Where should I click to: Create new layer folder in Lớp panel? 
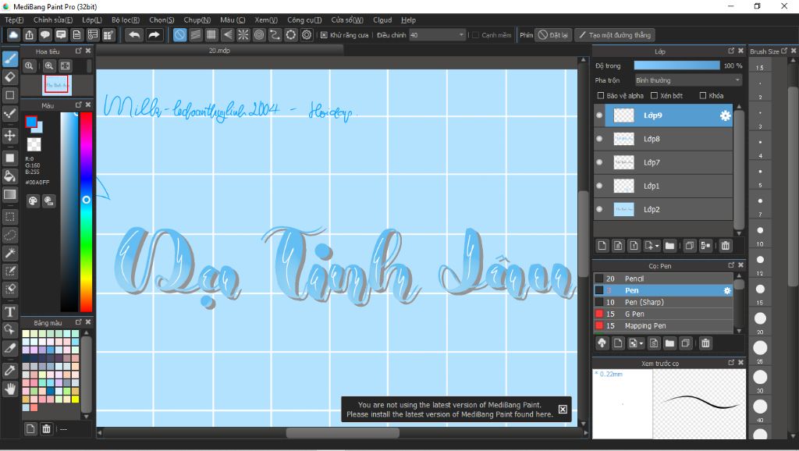[x=669, y=246]
